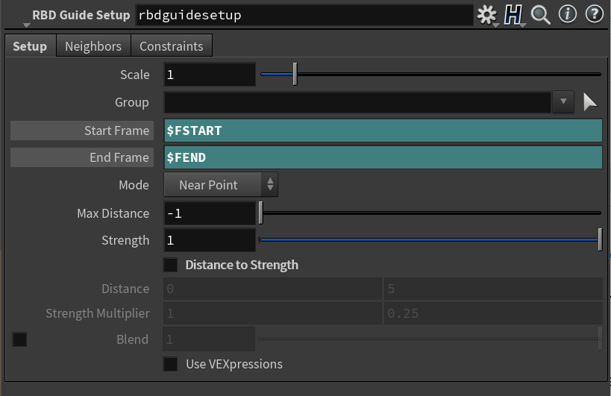Switch to the Neighbors tab

(93, 46)
